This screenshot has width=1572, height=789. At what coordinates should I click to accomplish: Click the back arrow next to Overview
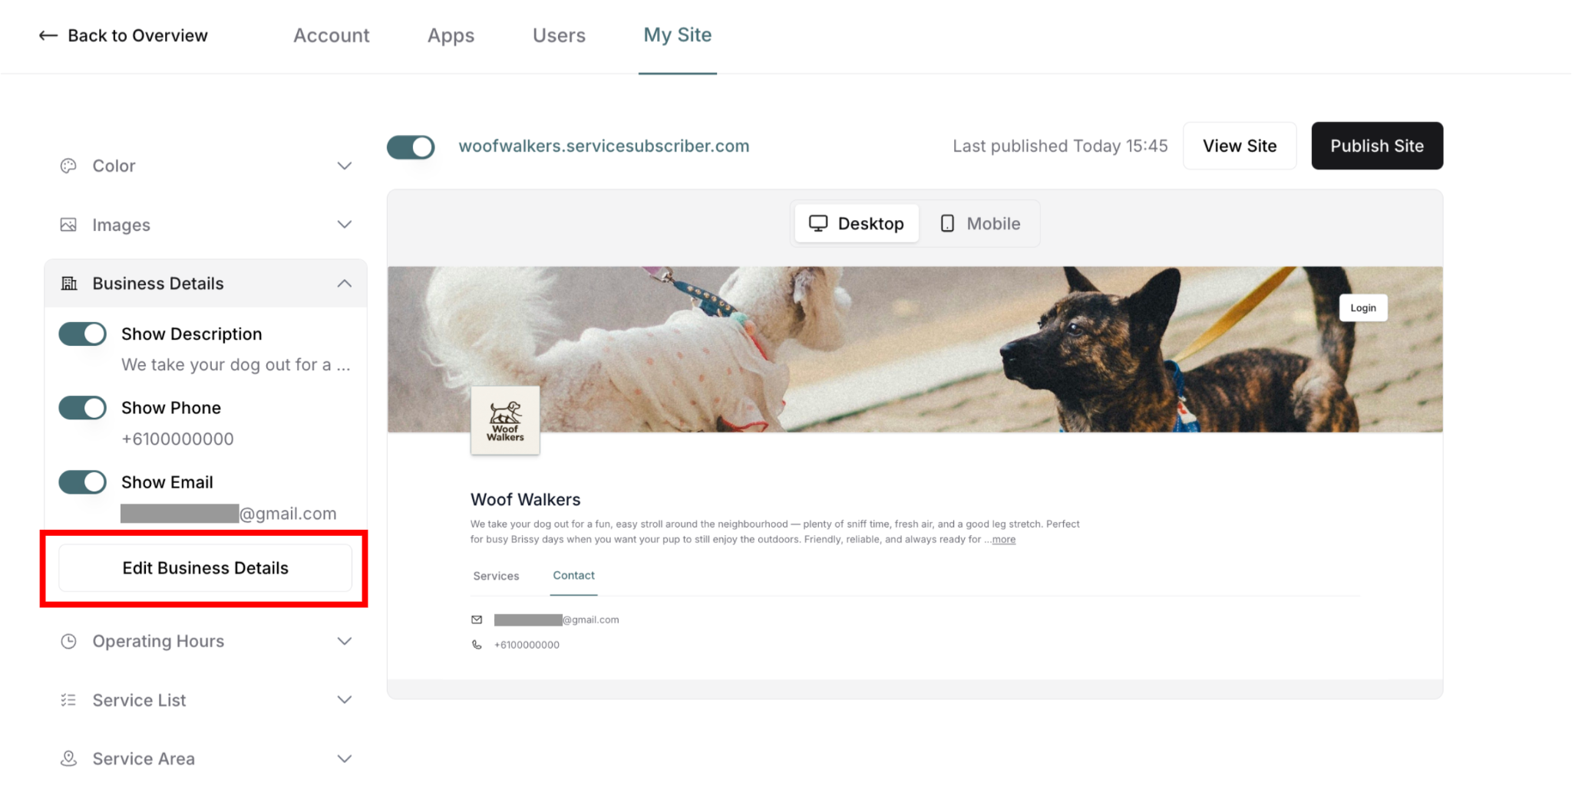point(48,35)
